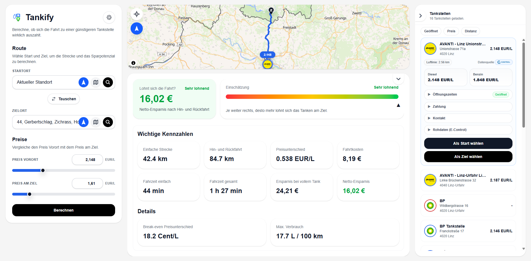Open BP Wildbergstrasse 16 station card
The image size is (531, 261).
click(x=468, y=205)
